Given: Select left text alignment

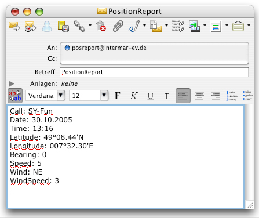Looking at the screenshot, I should click(183, 96).
